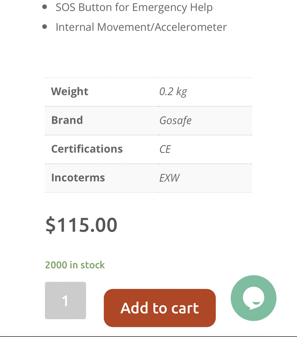Click the dollar sign in the price
297x337 pixels.
click(x=50, y=225)
